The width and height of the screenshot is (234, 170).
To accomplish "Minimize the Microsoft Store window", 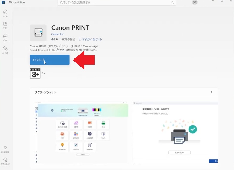I will (213, 1).
